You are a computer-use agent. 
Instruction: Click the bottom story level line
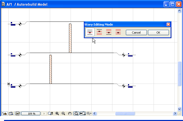pos(72,84)
